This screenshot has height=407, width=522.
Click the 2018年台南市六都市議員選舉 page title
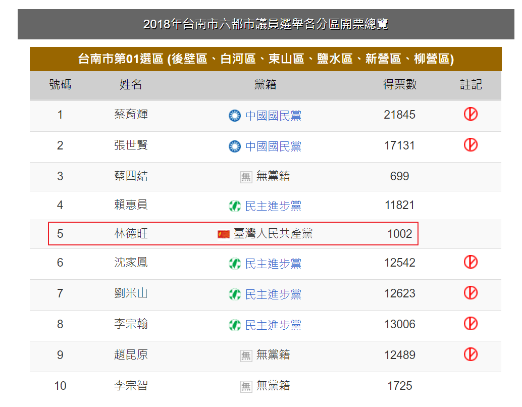[x=266, y=24]
